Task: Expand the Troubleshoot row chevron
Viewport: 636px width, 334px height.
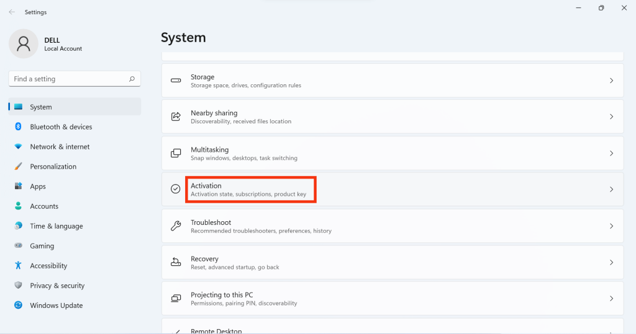Action: point(611,226)
